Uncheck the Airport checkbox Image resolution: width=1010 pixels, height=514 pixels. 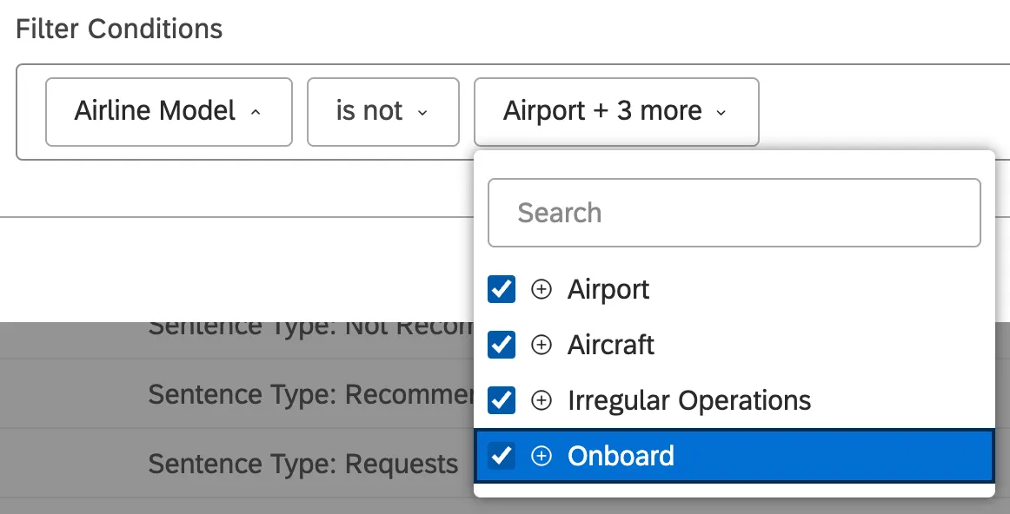501,289
